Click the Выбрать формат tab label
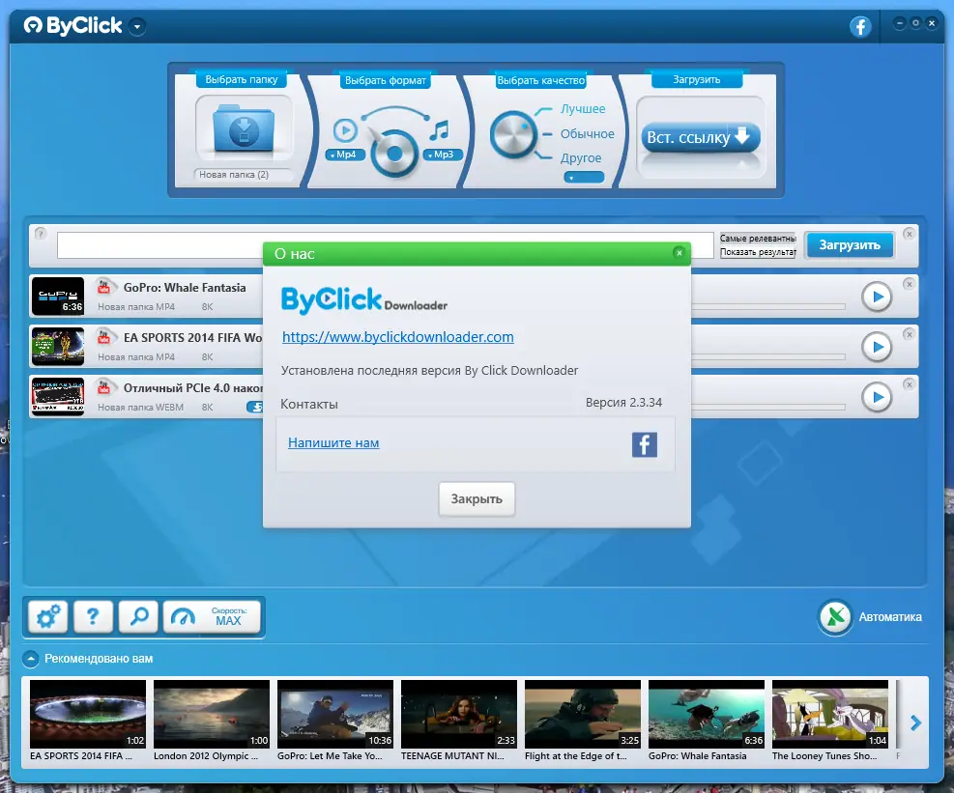Screen dimensions: 954x793 (385, 80)
